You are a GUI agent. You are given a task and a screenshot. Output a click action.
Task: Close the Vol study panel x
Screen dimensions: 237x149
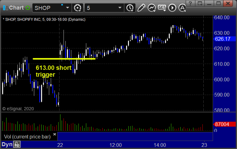[55, 134]
